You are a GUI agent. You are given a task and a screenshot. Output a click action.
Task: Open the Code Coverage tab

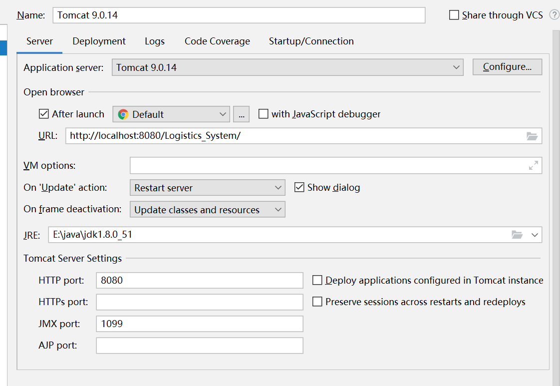(217, 41)
